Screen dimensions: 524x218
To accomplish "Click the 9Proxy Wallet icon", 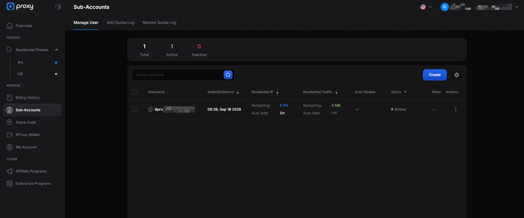I will [x=9, y=135].
